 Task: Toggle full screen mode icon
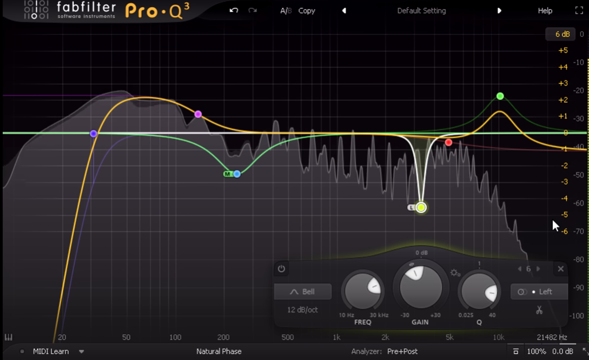(x=579, y=10)
